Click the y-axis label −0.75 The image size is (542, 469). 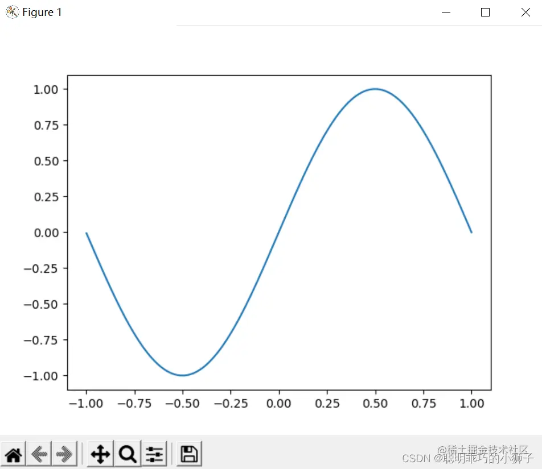coord(40,341)
